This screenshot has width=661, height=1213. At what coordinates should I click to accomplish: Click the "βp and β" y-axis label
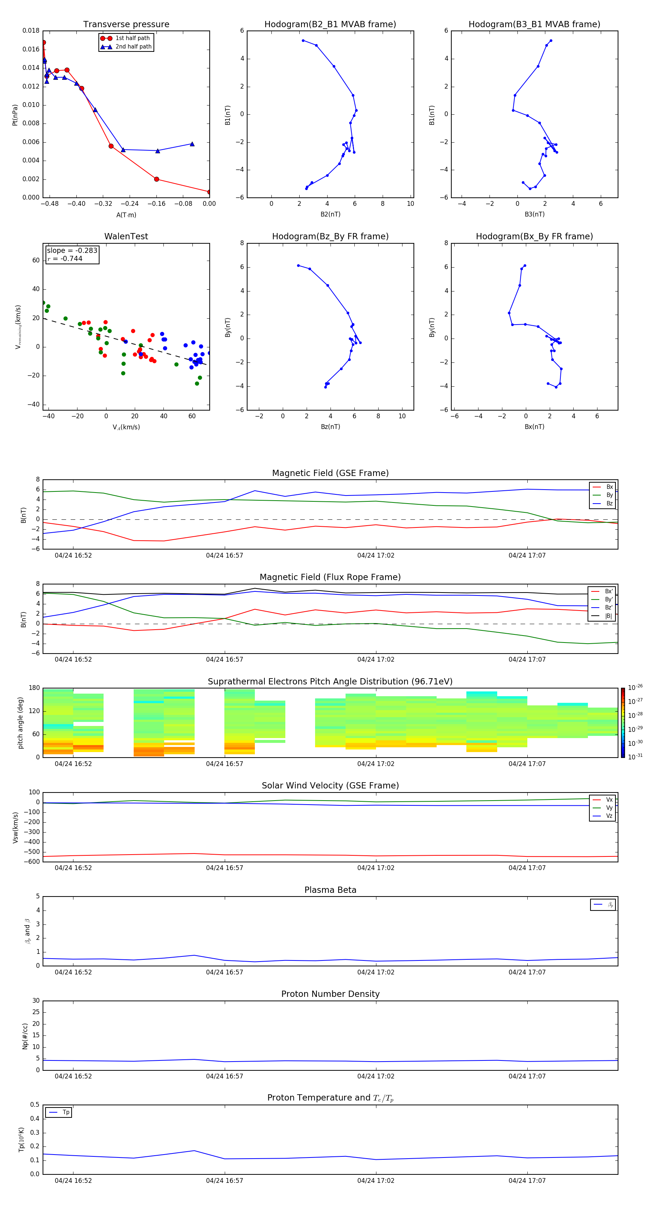click(x=27, y=931)
